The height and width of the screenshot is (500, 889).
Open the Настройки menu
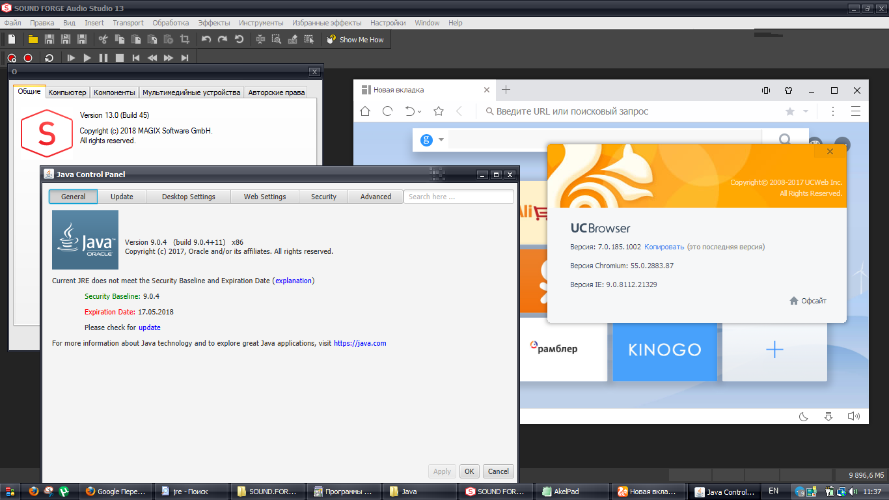coord(388,23)
